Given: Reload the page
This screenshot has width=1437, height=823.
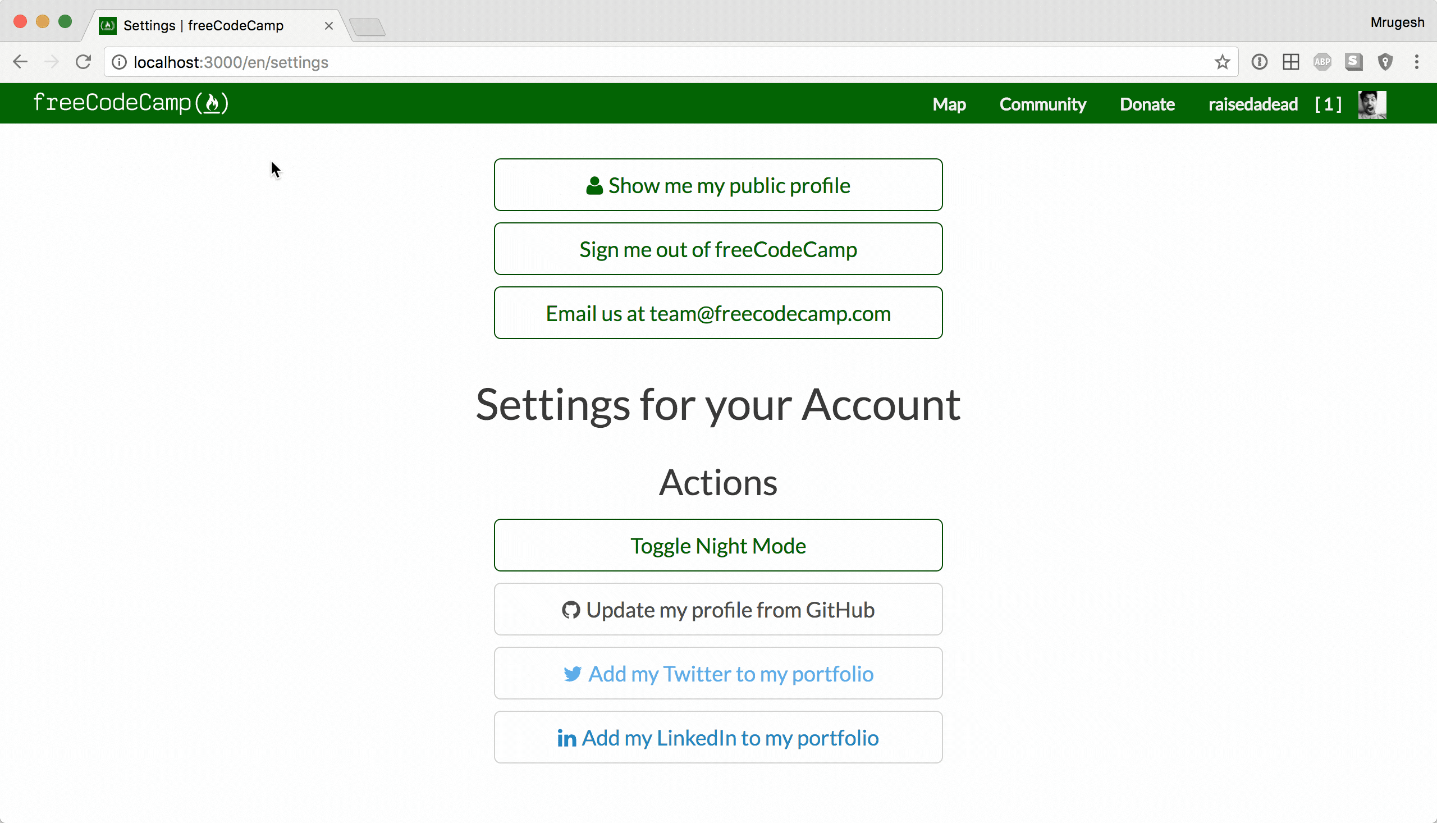Looking at the screenshot, I should click(x=84, y=62).
